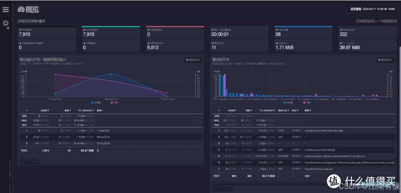Click the 每日独立访客 panel title
Screen dimensions: 401x193
tap(43, 59)
